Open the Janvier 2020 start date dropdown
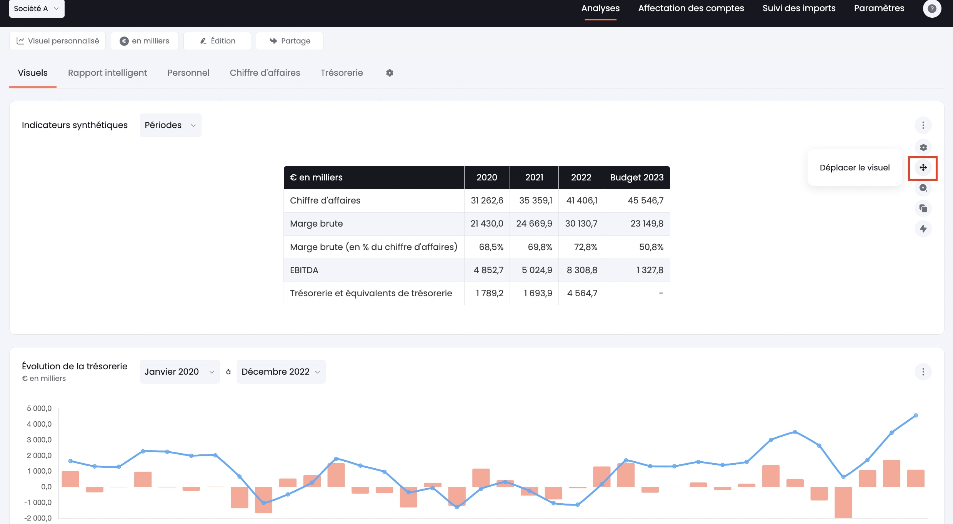The height and width of the screenshot is (524, 953). point(180,372)
